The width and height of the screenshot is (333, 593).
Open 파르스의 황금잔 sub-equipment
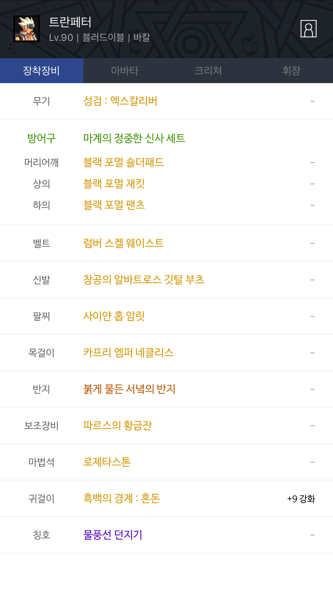118,425
